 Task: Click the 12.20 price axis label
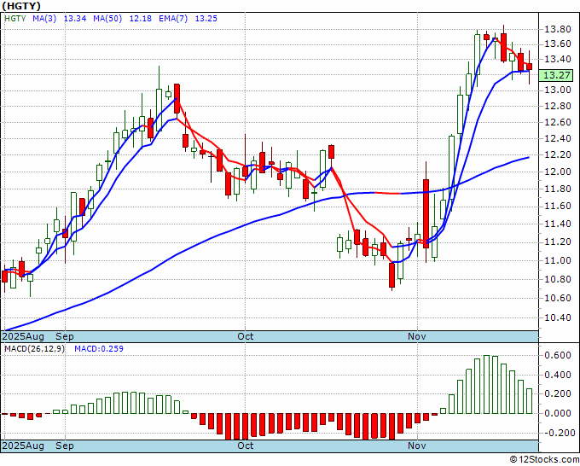point(558,154)
